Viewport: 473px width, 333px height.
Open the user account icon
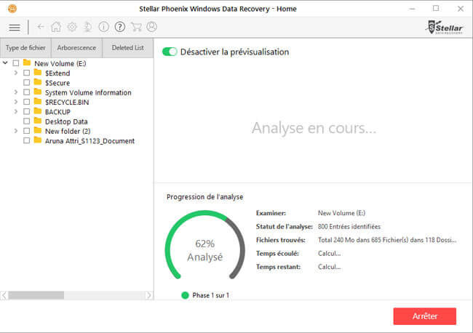(x=151, y=27)
